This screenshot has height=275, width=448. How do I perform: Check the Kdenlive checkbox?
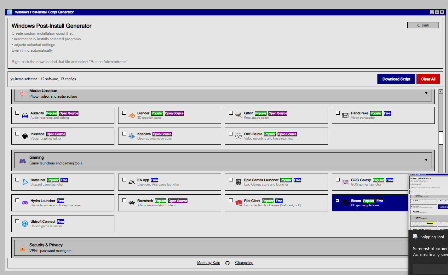point(124,134)
